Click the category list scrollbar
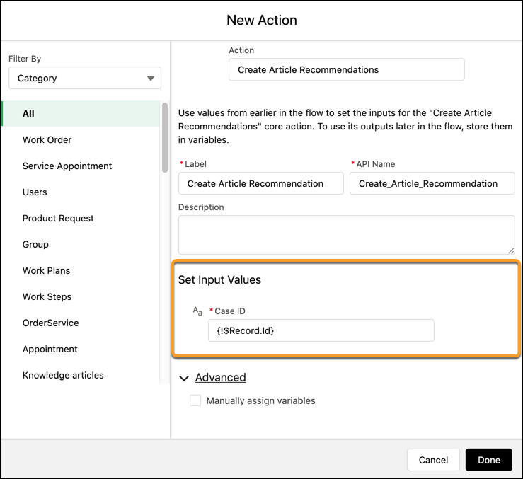The height and width of the screenshot is (479, 523). coord(165,138)
